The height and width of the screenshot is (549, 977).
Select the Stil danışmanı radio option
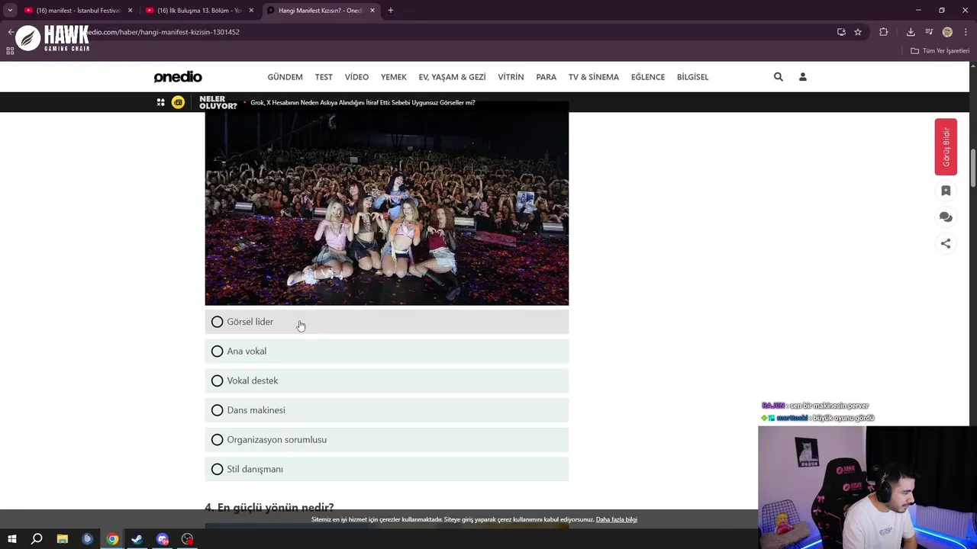coord(386,469)
